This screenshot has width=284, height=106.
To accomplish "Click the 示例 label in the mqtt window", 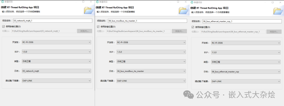I will 17,71.
